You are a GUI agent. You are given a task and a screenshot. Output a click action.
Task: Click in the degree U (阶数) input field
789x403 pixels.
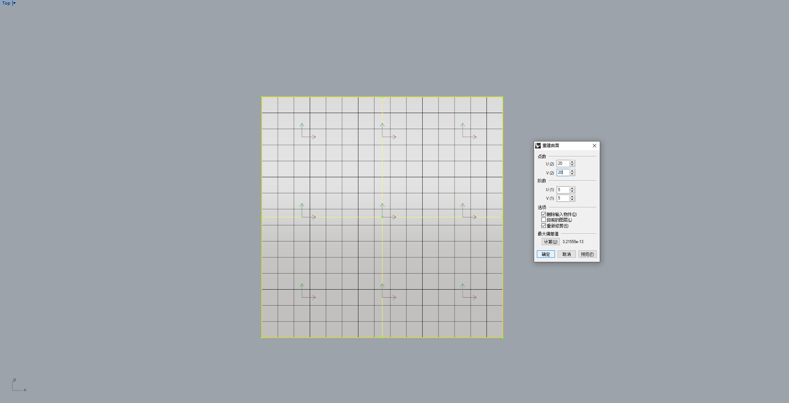coord(563,190)
